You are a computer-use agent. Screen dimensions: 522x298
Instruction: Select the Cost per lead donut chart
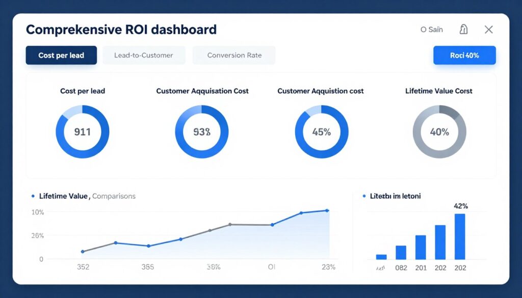pos(82,131)
